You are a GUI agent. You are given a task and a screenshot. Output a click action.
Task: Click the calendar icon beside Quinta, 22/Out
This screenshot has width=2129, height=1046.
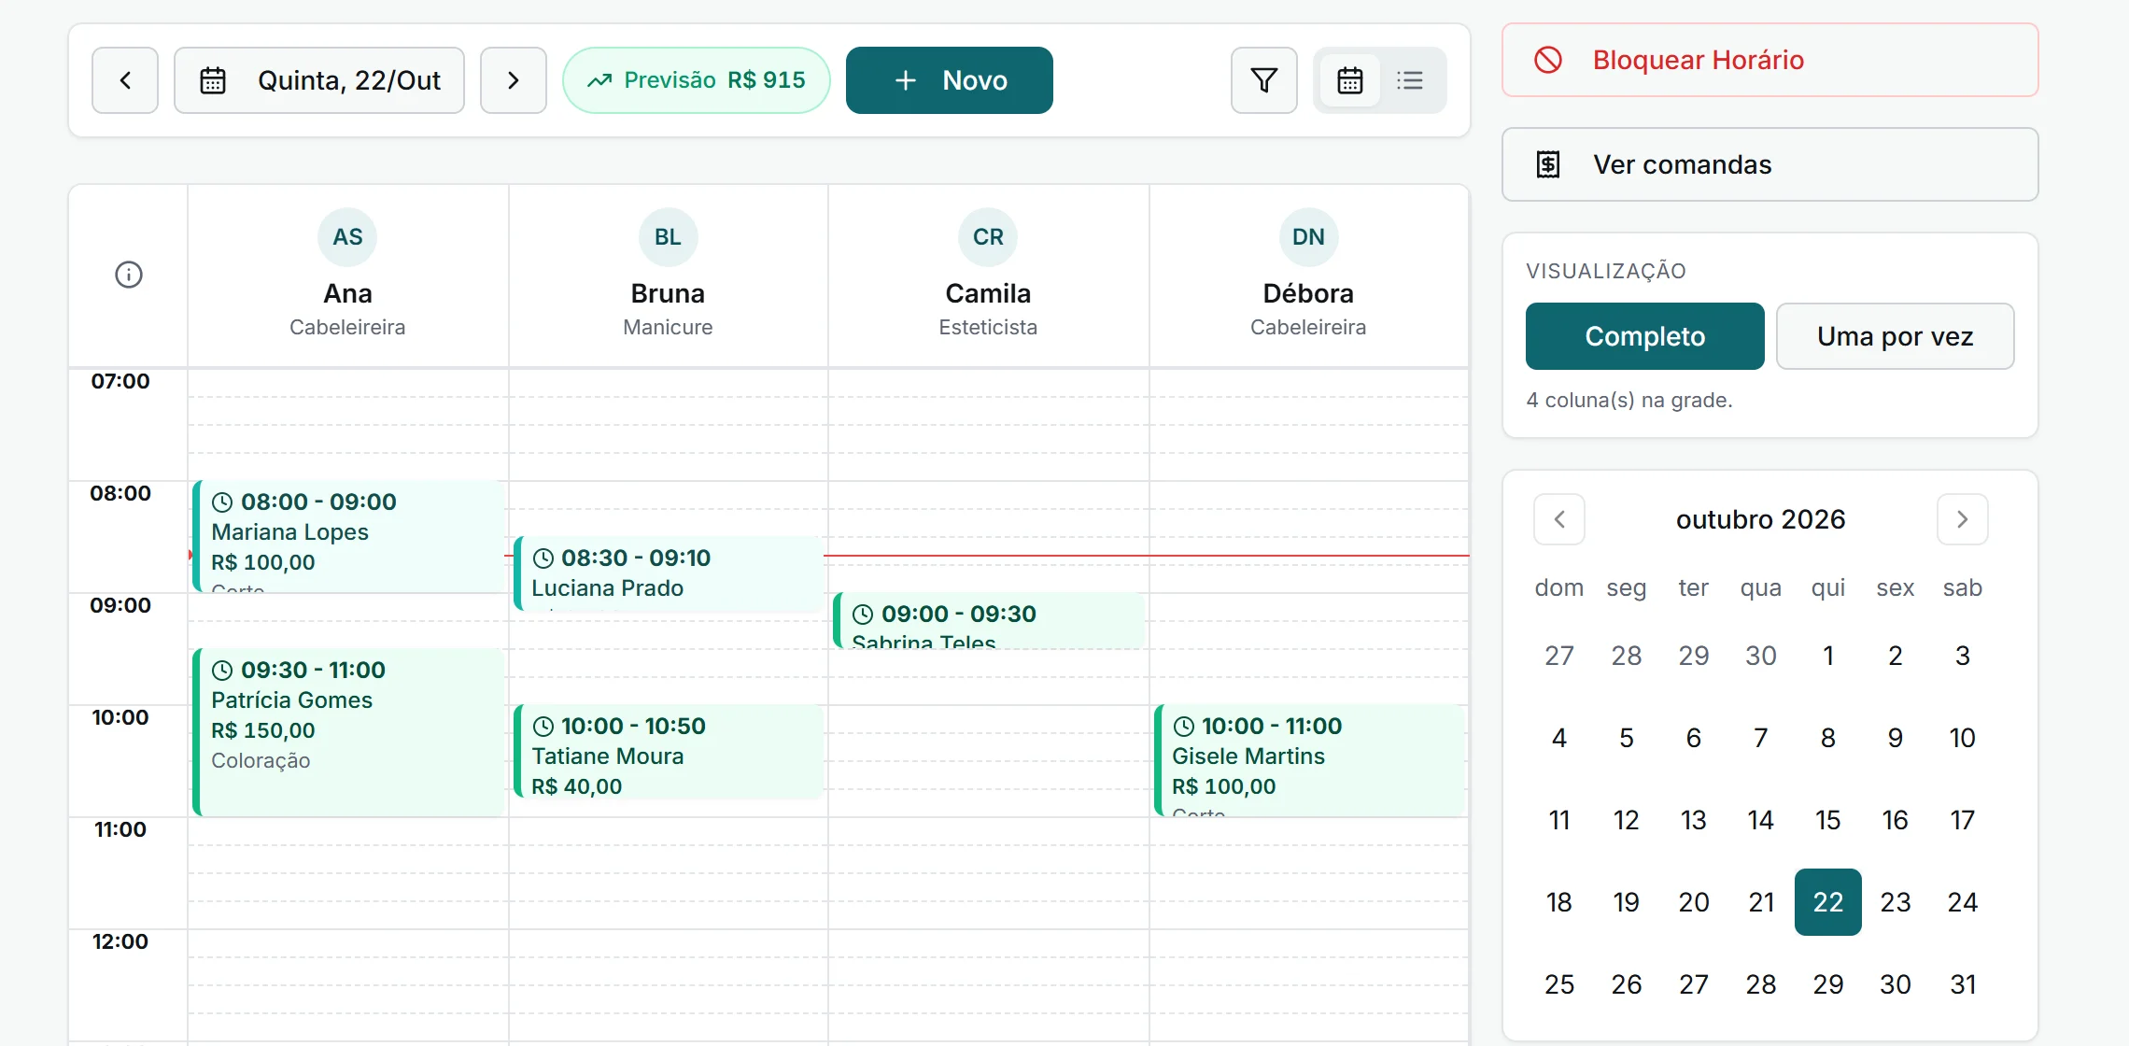tap(213, 80)
